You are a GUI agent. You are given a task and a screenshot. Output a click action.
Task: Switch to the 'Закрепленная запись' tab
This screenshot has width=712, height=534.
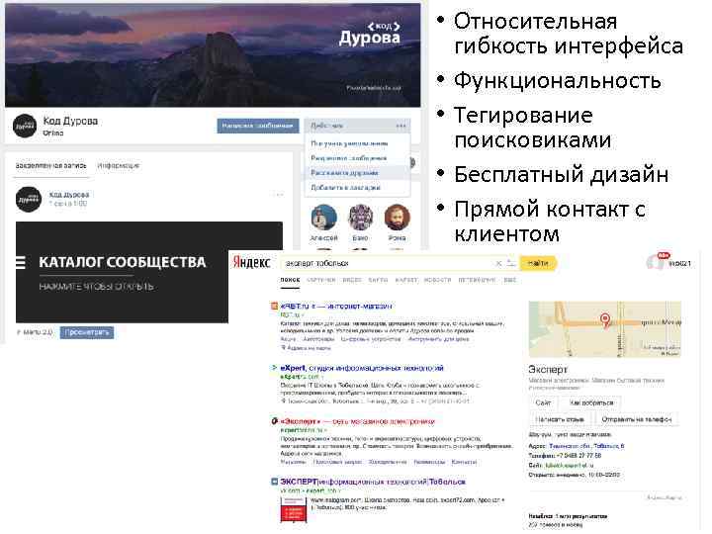[50, 166]
